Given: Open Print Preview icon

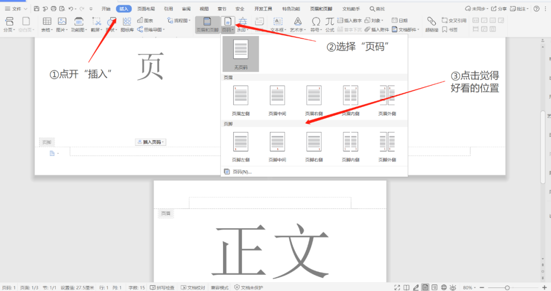Looking at the screenshot, I should (x=62, y=9).
